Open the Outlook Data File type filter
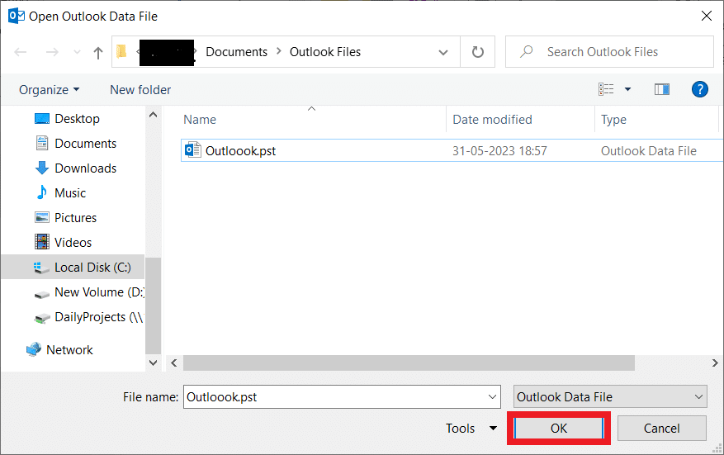This screenshot has width=724, height=455. pyautogui.click(x=610, y=397)
